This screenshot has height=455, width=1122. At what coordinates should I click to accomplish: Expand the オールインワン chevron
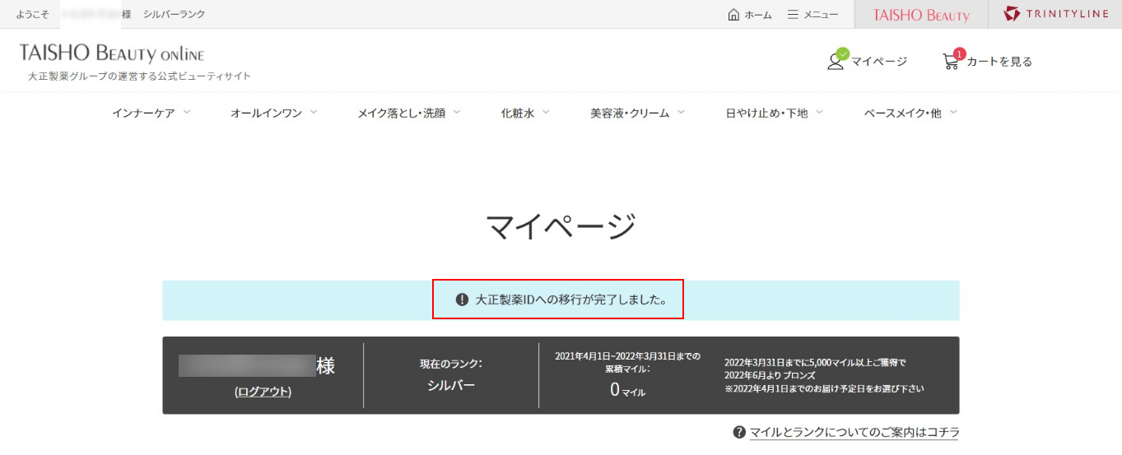click(314, 112)
